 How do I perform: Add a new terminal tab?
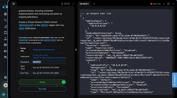[x=94, y=4]
